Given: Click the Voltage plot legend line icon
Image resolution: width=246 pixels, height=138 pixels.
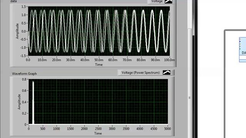Looking at the screenshot, I should [168, 2].
